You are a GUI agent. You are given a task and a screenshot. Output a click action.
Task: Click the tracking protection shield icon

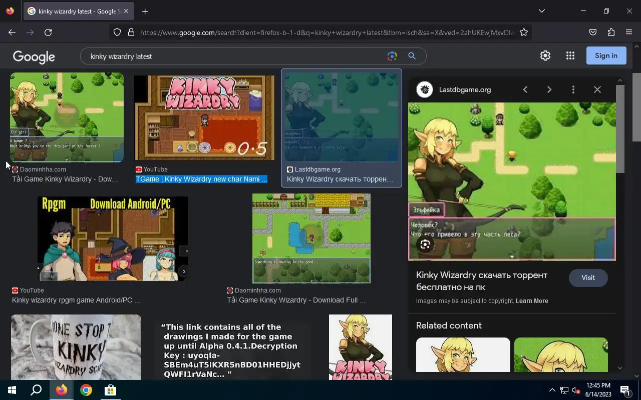click(x=117, y=32)
